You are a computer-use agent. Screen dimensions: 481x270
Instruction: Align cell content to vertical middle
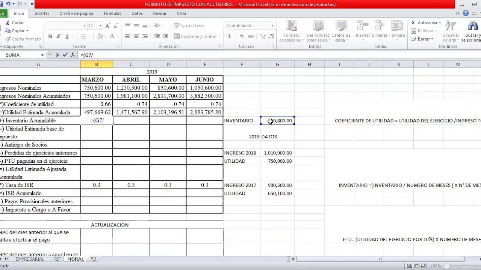click(136, 25)
